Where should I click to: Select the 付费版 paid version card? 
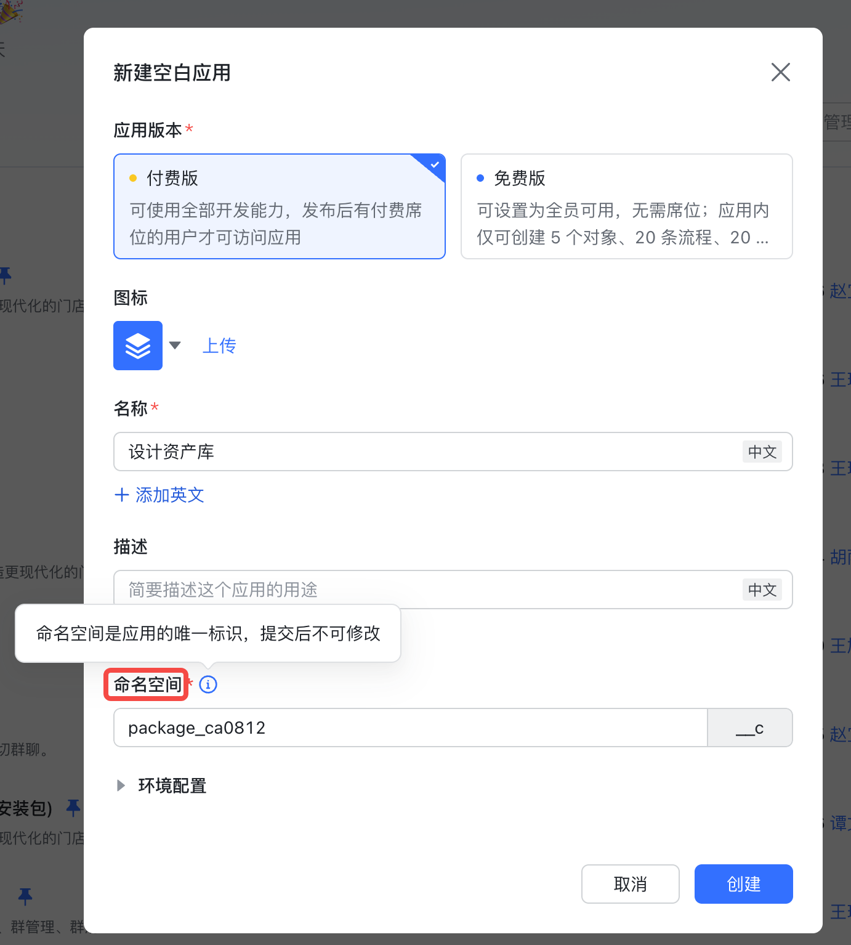tap(280, 206)
